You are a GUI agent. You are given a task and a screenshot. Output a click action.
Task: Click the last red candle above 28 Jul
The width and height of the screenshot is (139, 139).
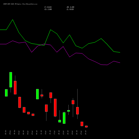86,126
